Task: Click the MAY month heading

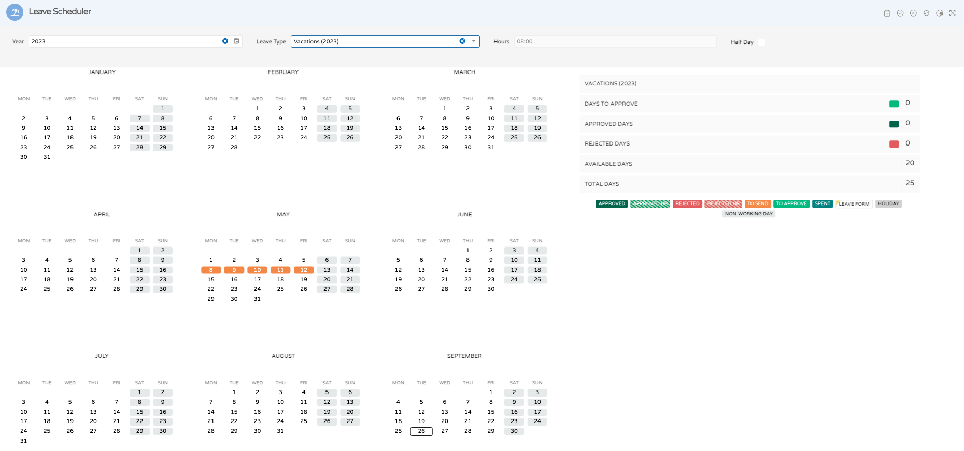Action: click(283, 214)
